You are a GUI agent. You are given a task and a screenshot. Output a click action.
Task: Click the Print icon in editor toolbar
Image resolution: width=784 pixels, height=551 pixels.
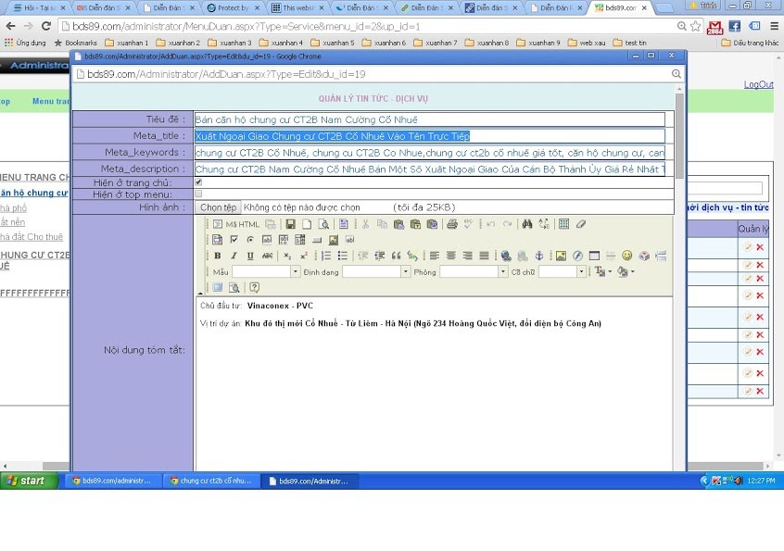[452, 224]
